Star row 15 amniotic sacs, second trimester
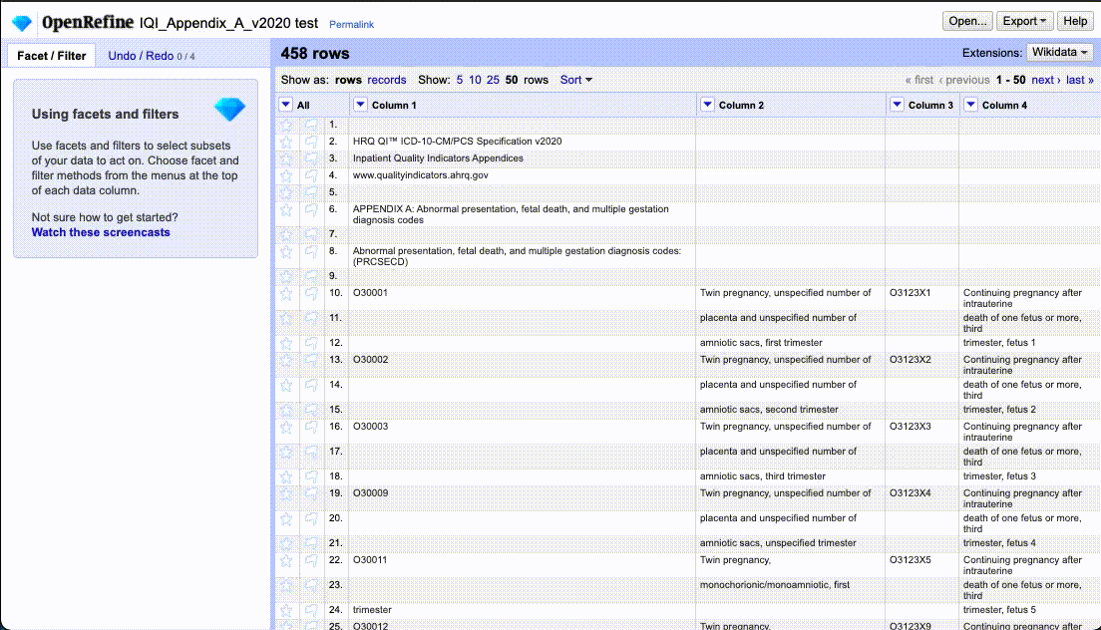The image size is (1101, 630). click(286, 411)
